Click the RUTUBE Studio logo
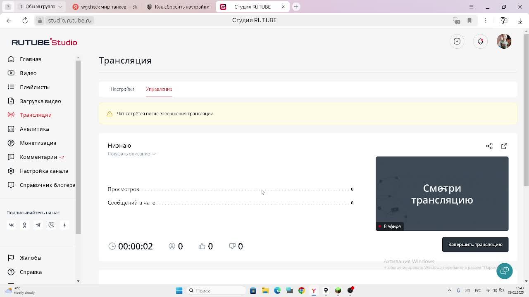The height and width of the screenshot is (297, 529). point(44,42)
